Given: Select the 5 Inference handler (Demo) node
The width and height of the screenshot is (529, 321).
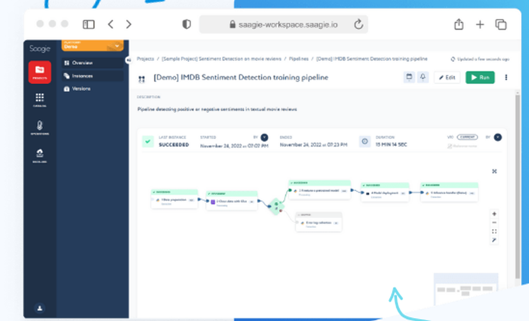Looking at the screenshot, I should coord(449,192).
